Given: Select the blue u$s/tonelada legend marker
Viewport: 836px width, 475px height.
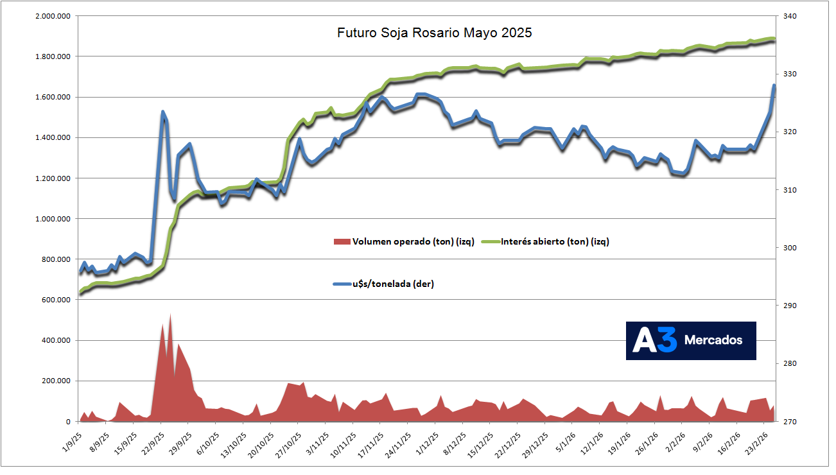Looking at the screenshot, I should coord(342,284).
